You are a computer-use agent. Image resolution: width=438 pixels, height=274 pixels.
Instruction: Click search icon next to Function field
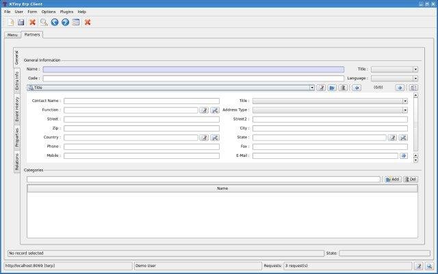(x=215, y=110)
